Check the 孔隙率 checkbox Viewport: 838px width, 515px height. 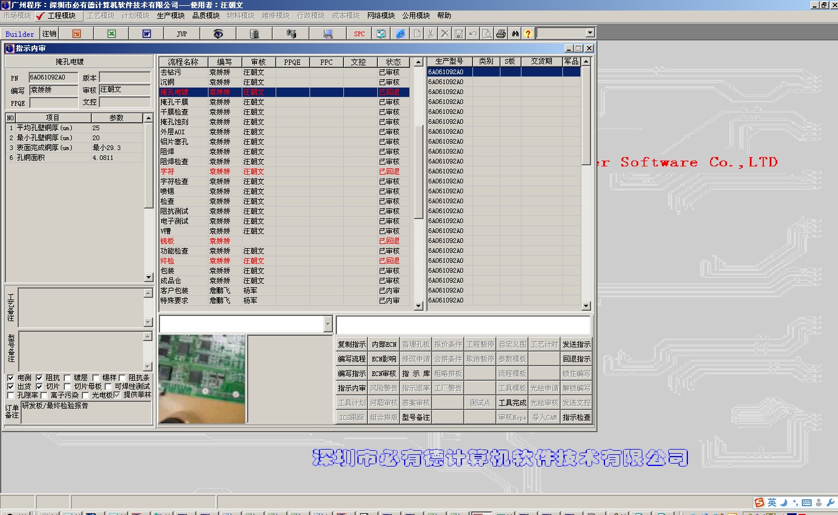coord(11,395)
